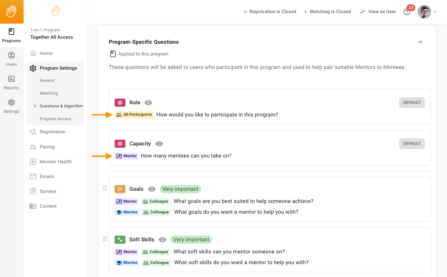Select General under Program Settings
Screen dimensions: 447x277
click(47, 80)
